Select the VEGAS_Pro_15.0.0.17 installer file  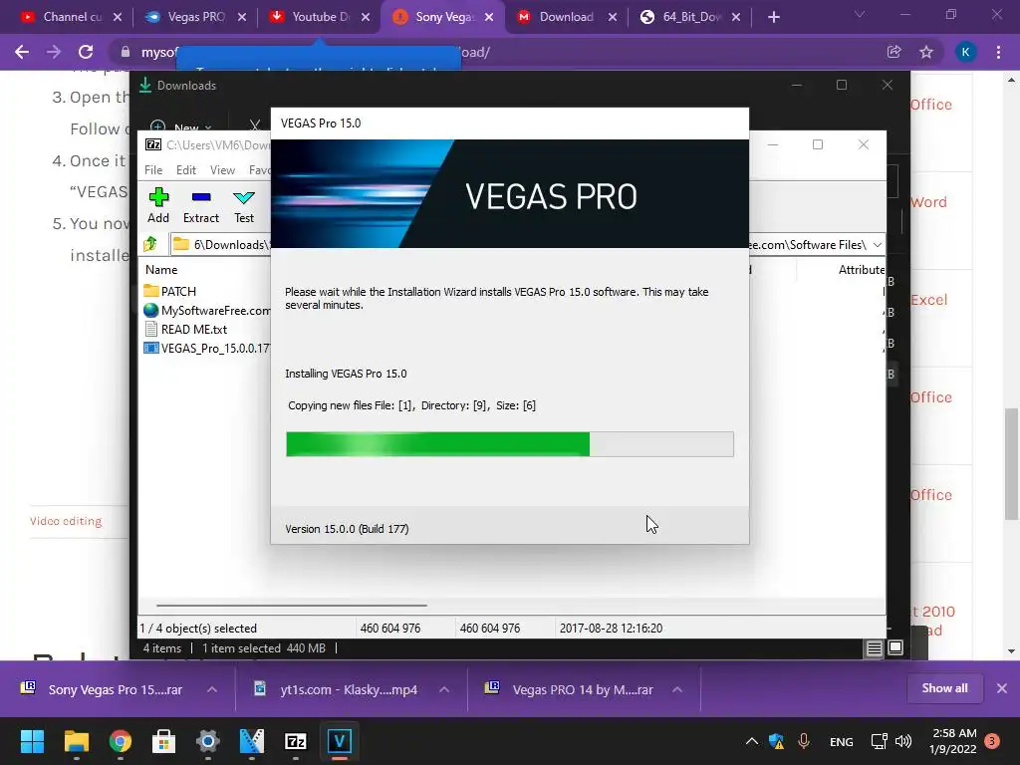pyautogui.click(x=207, y=348)
